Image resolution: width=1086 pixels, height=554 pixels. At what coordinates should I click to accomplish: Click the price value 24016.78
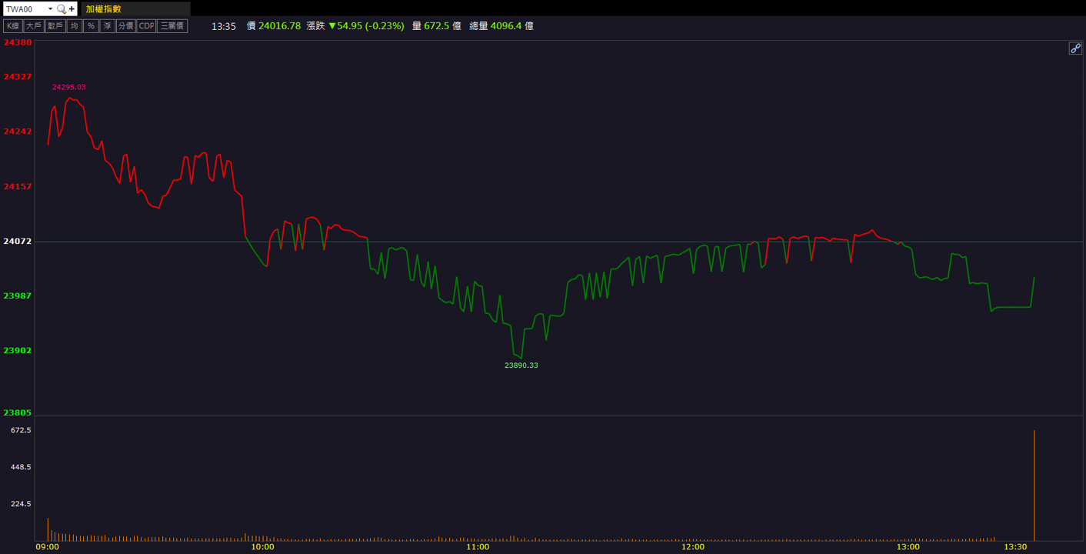point(279,26)
